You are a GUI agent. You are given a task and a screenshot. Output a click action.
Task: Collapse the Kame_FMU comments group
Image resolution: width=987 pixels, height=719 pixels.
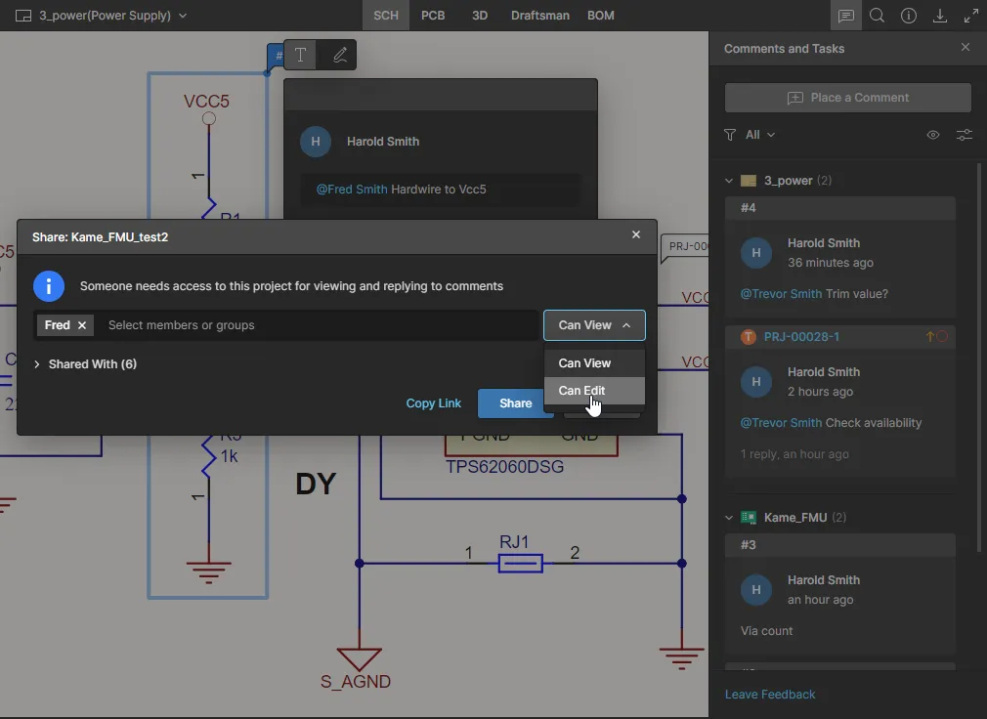coord(729,518)
